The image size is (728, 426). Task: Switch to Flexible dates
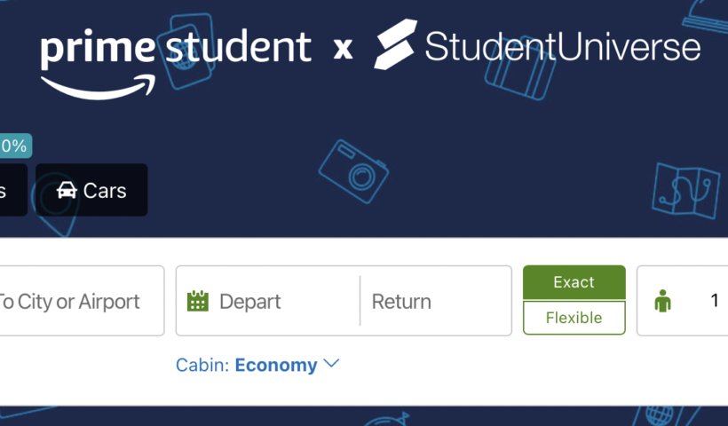click(574, 318)
